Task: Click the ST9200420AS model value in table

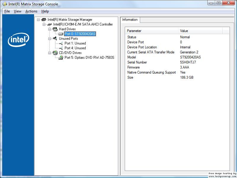Action: coord(190,57)
